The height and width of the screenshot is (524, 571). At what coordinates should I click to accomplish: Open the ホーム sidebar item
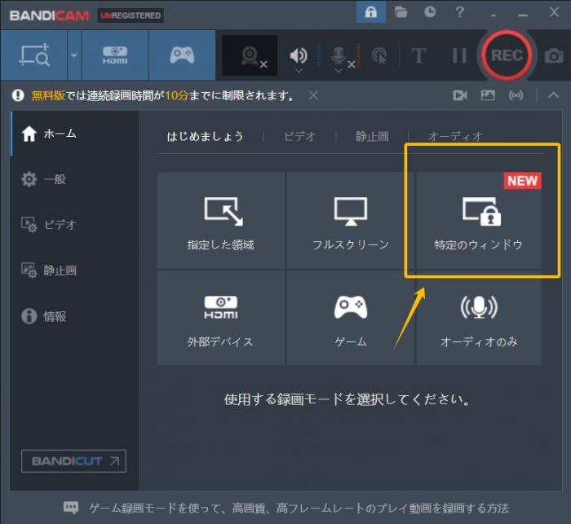(74, 134)
